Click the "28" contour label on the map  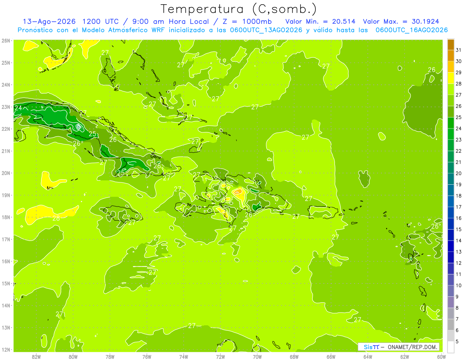pos(56,218)
